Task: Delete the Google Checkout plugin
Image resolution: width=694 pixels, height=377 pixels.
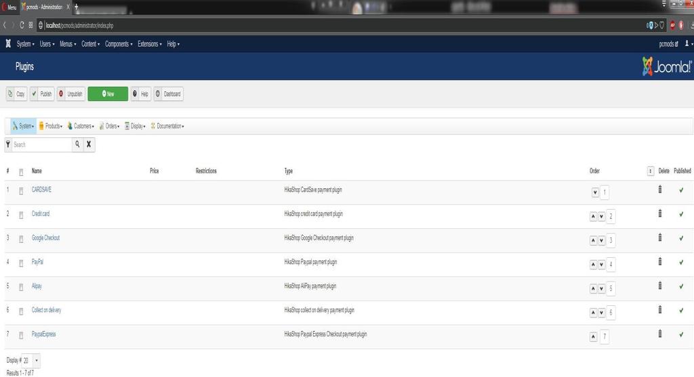Action: 660,238
